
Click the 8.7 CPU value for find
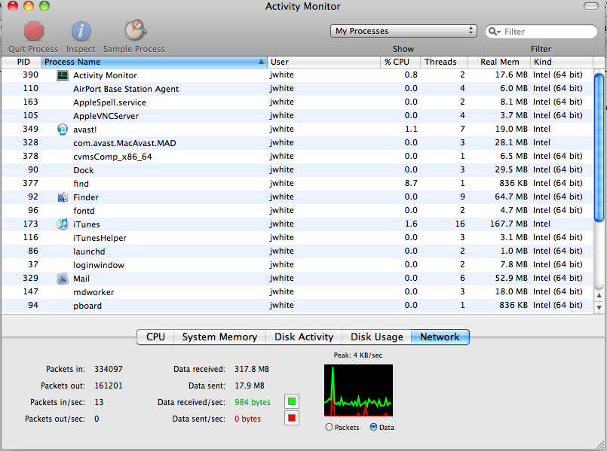pos(411,183)
